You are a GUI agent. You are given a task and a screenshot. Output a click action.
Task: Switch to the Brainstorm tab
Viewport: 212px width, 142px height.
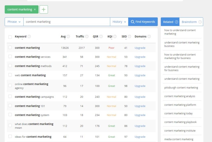[x=191, y=22]
